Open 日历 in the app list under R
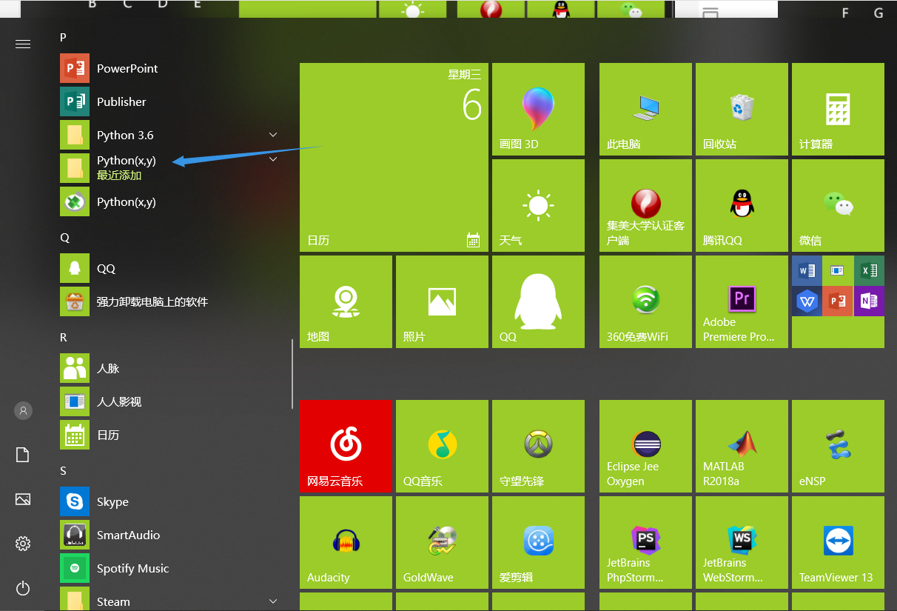The height and width of the screenshot is (611, 897). 170,435
